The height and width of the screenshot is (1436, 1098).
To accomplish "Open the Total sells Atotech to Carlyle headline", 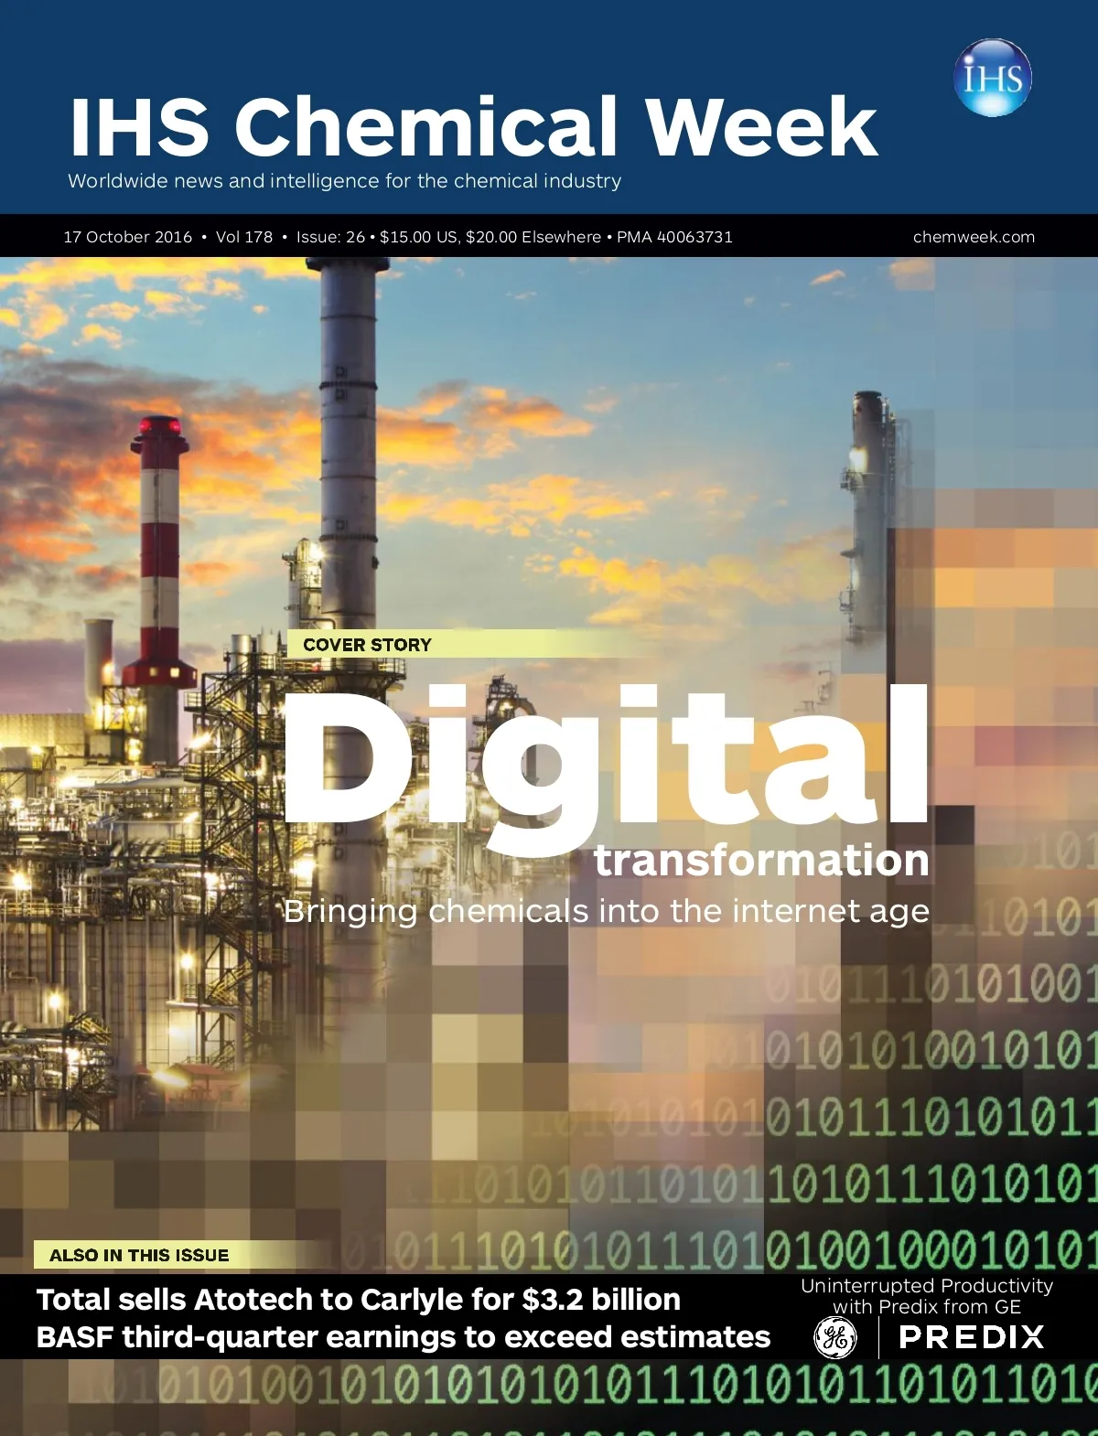I will tap(359, 1299).
